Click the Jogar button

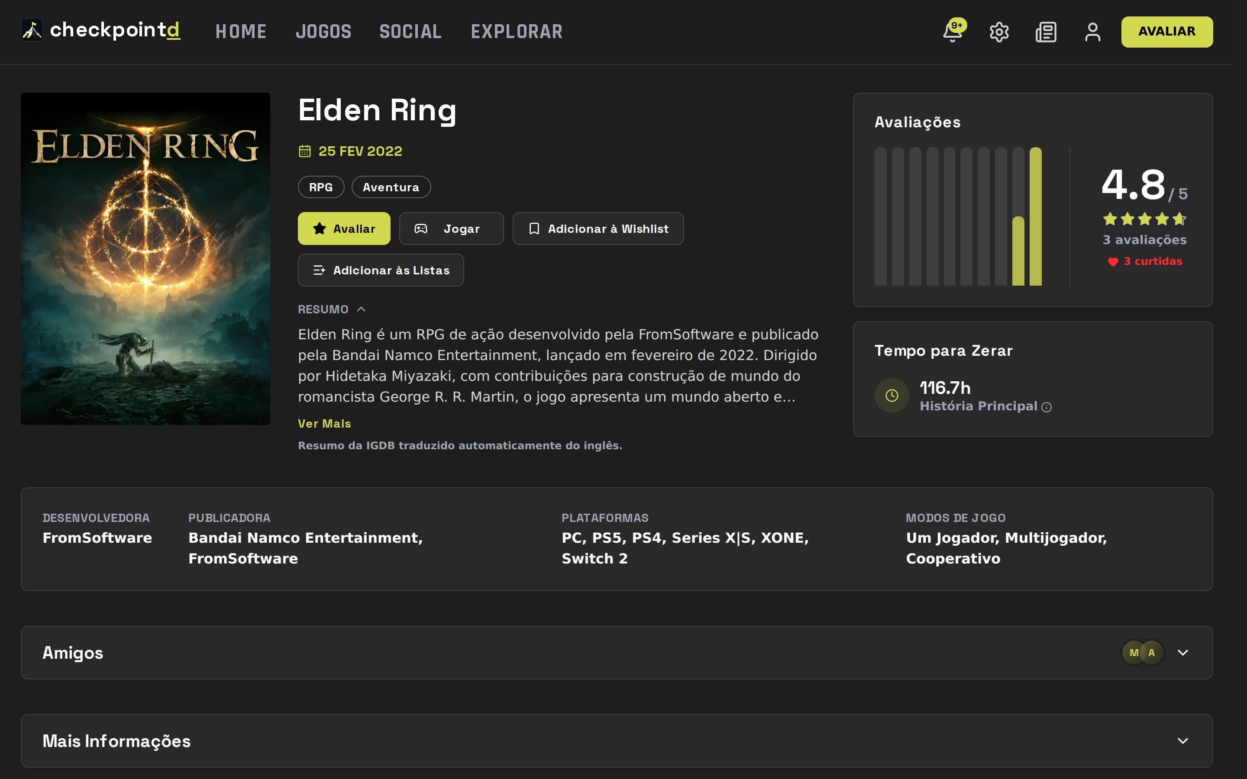(x=452, y=228)
